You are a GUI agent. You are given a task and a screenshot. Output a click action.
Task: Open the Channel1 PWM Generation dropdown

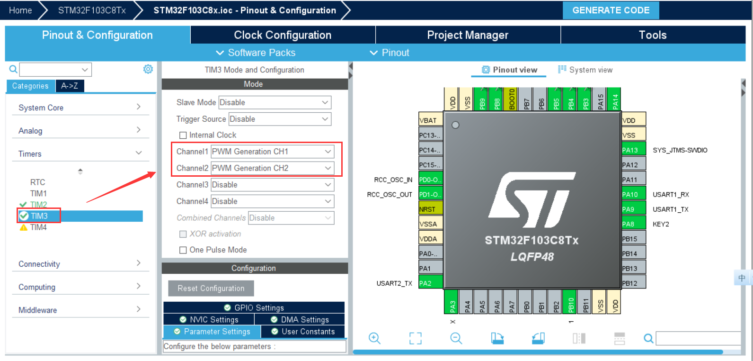pos(272,152)
